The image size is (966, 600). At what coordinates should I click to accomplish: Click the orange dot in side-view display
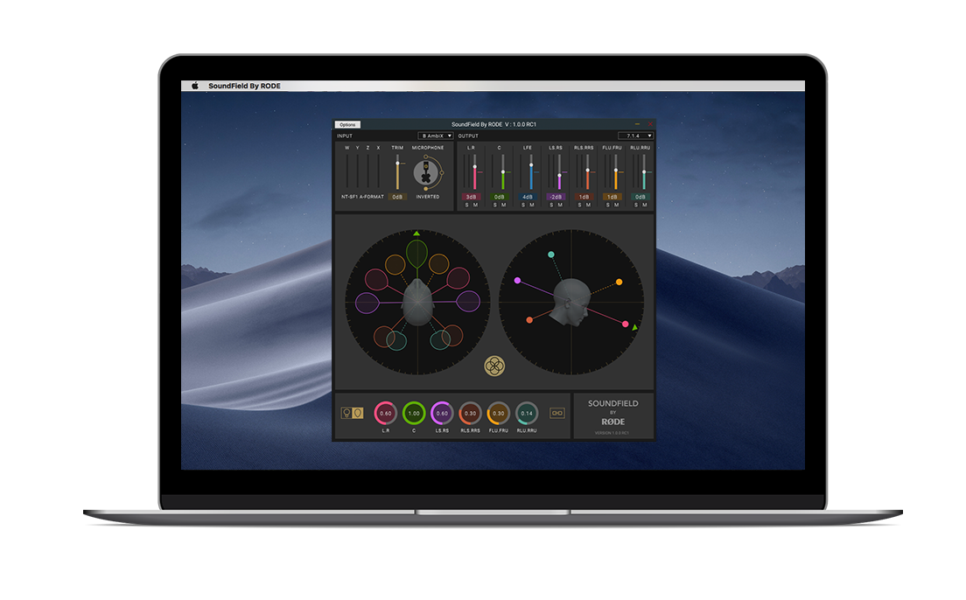(x=619, y=283)
